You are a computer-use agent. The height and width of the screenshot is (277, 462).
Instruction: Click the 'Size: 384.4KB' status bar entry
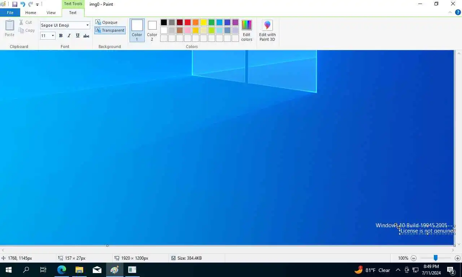(x=187, y=258)
